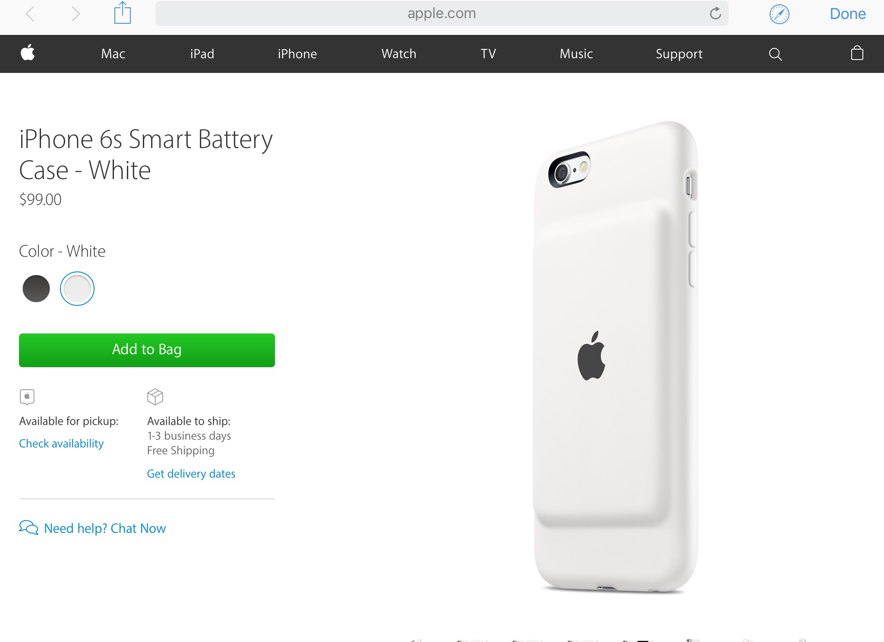Open the Get delivery dates link
The image size is (884, 642).
(x=191, y=474)
